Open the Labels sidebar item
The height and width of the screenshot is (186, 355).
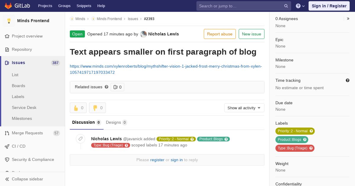[18, 97]
